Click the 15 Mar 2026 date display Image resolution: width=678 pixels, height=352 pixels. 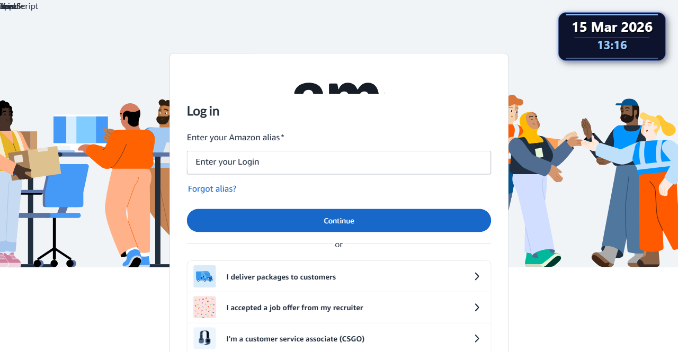[x=612, y=27]
